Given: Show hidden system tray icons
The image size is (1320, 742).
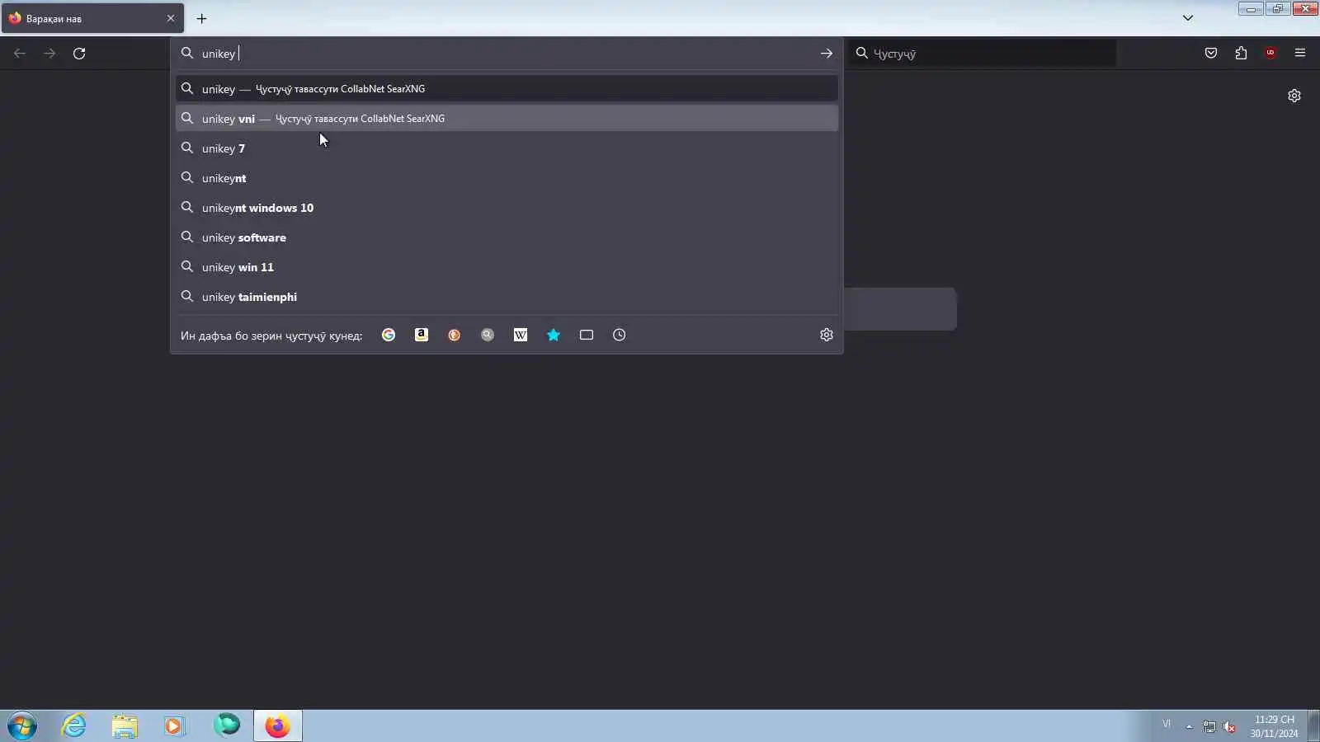Looking at the screenshot, I should (x=1189, y=726).
